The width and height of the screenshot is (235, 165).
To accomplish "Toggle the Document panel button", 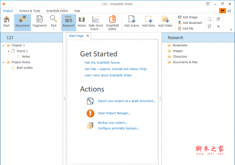I will click(22, 22).
